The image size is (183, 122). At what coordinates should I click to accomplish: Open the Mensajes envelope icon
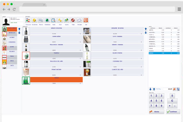[79, 20]
